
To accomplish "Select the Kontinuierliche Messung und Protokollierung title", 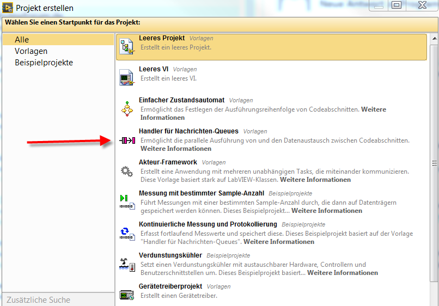I will tap(208, 224).
